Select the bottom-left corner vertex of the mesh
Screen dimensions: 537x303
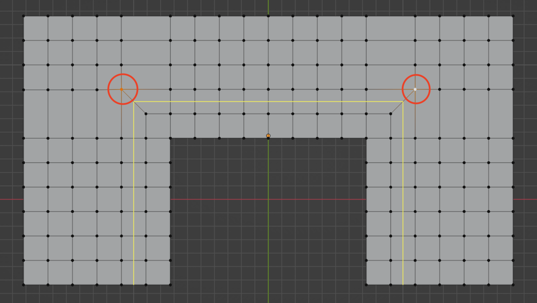coord(23,285)
